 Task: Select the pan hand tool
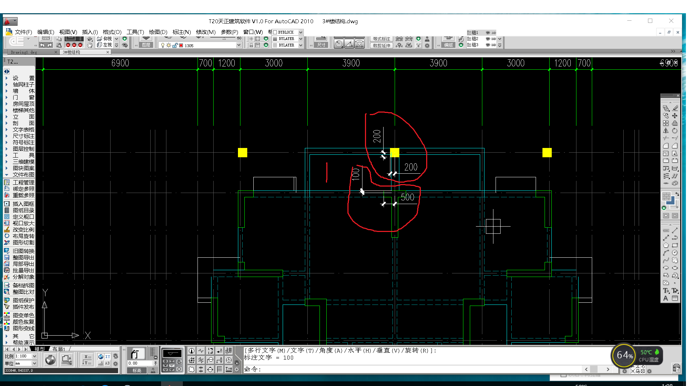pyautogui.click(x=89, y=45)
